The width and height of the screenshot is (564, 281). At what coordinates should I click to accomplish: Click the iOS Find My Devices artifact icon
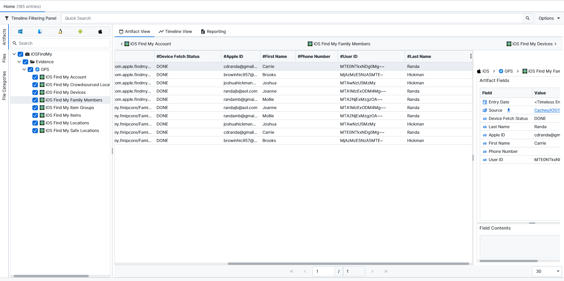point(42,92)
